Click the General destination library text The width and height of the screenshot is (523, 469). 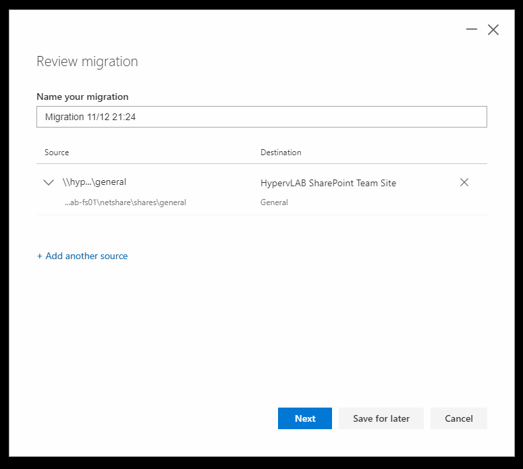274,202
